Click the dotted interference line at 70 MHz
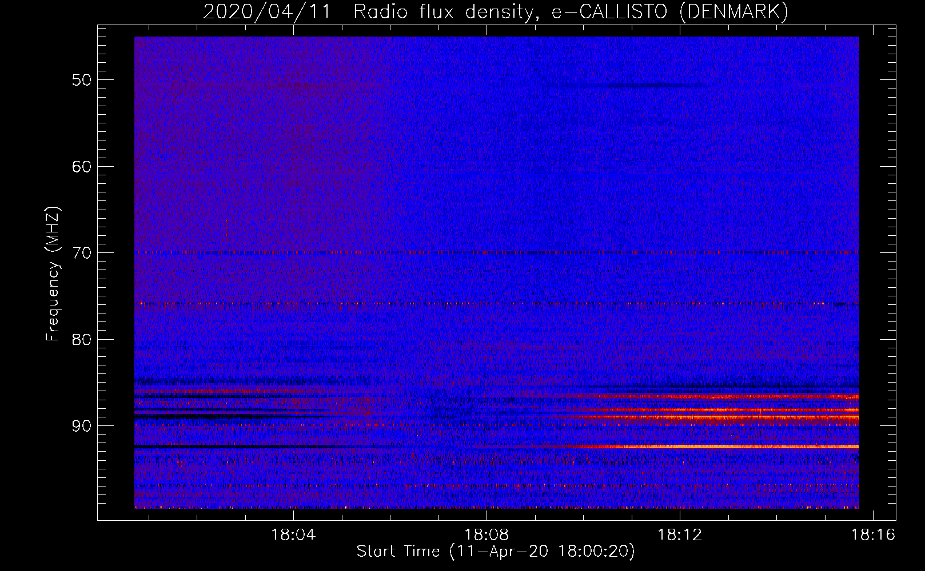 click(x=497, y=252)
